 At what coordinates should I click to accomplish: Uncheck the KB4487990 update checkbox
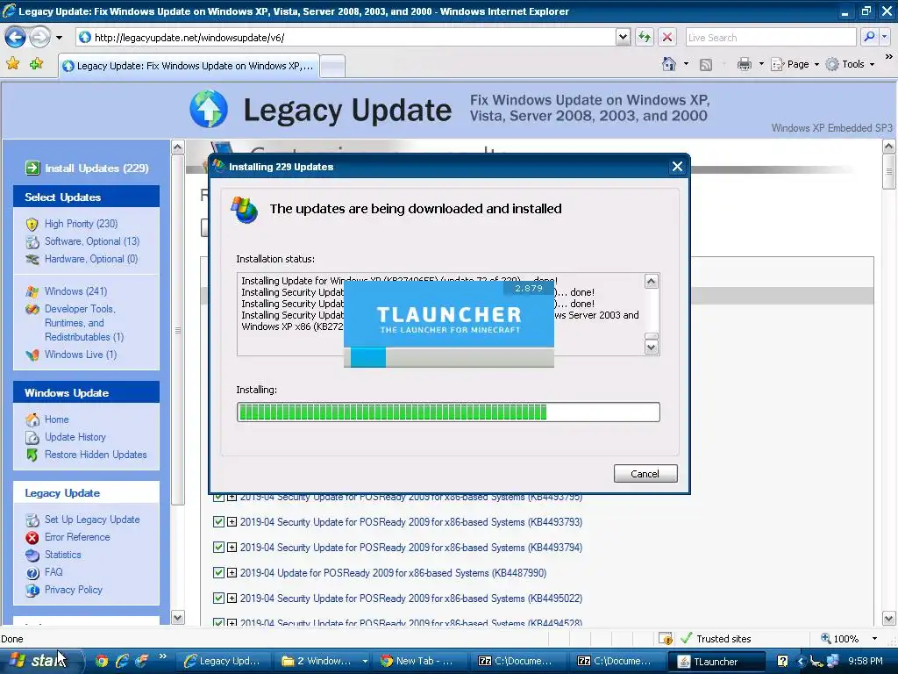point(218,572)
